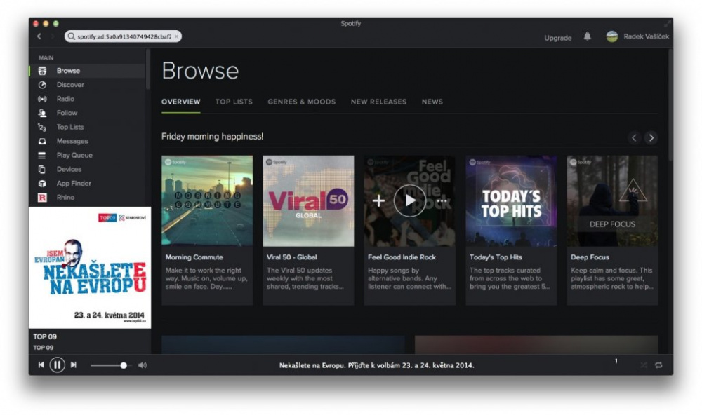The height and width of the screenshot is (415, 702).
Task: Open Deep Focus cover thumbnail
Action: point(612,200)
